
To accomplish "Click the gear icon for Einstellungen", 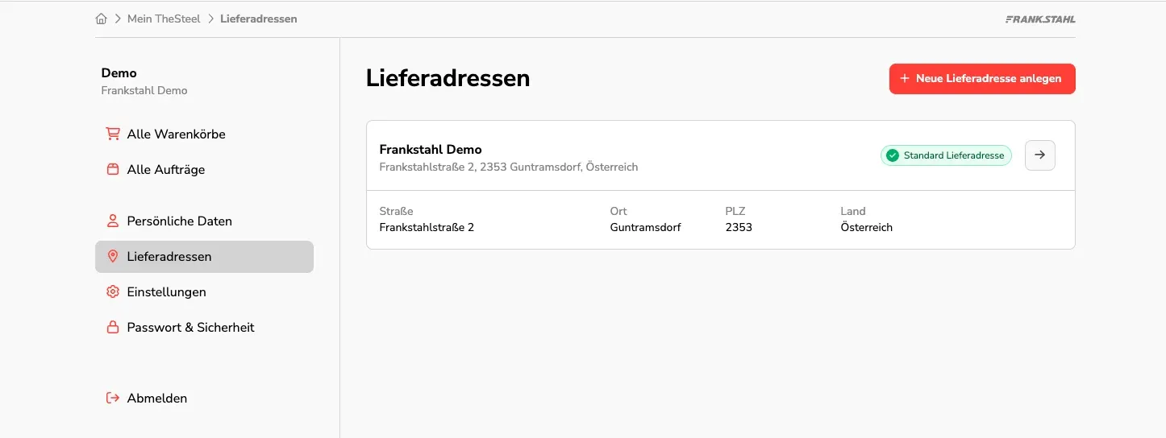I will click(113, 291).
